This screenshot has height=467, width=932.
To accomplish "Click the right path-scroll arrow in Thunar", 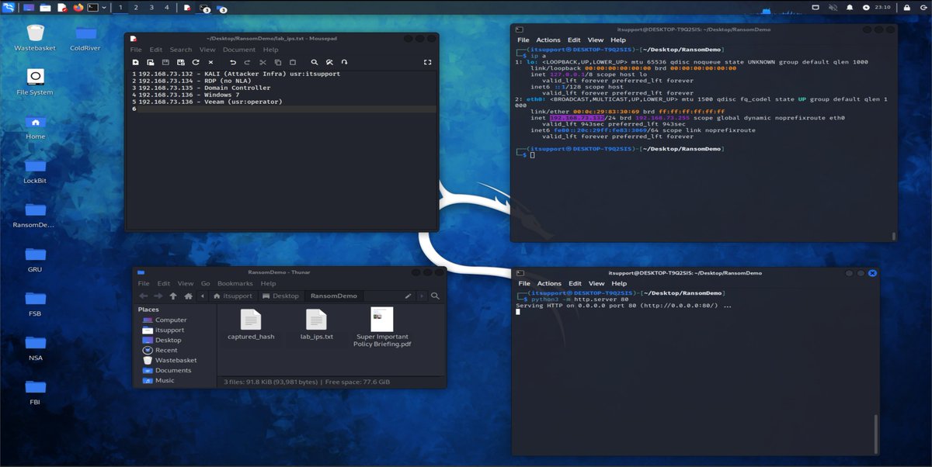I will coord(422,296).
